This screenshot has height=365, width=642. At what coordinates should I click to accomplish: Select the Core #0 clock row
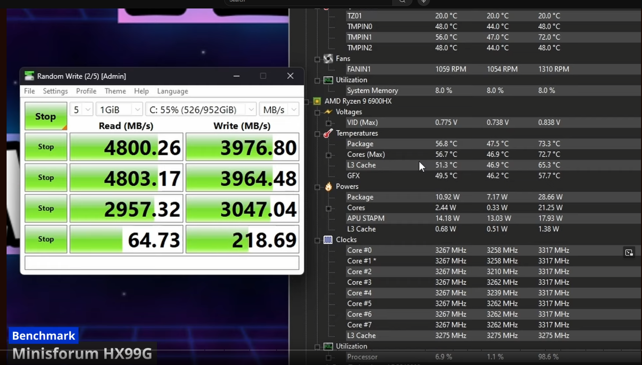(x=493, y=250)
